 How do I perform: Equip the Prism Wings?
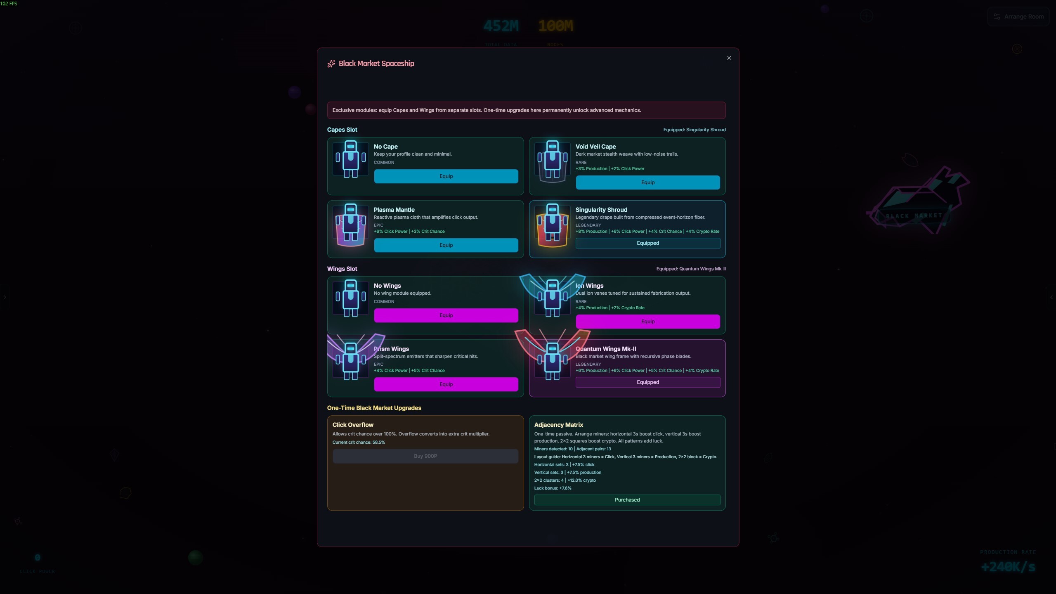446,384
